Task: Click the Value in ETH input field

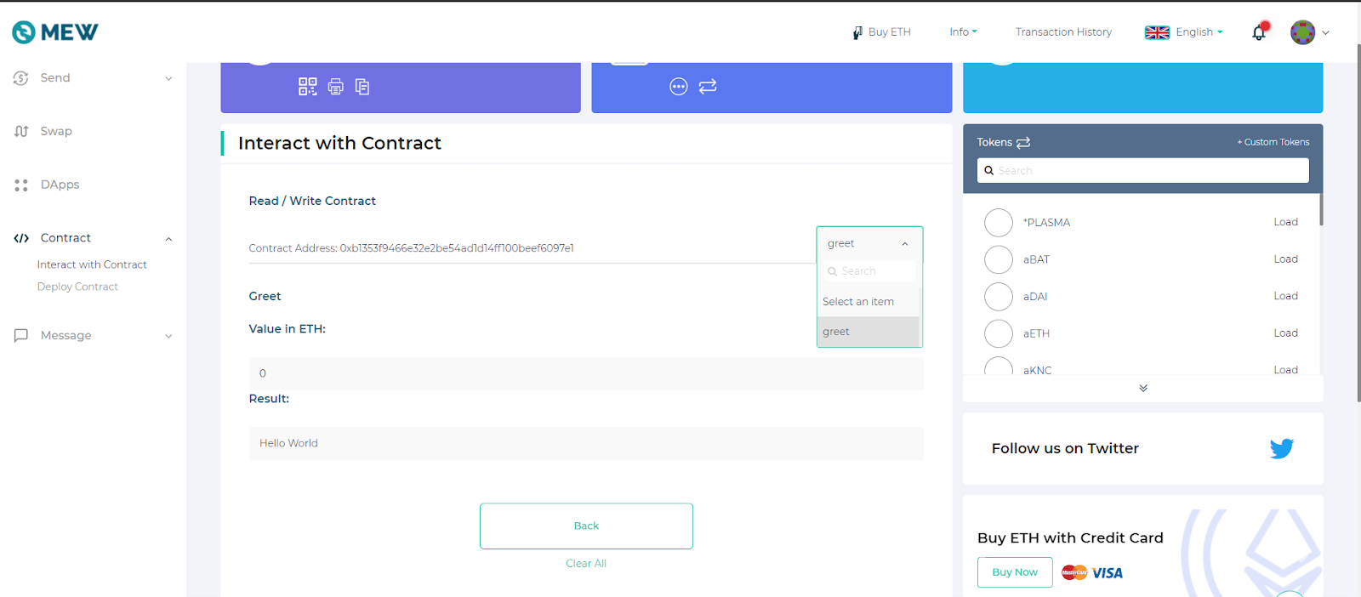Action: click(586, 373)
